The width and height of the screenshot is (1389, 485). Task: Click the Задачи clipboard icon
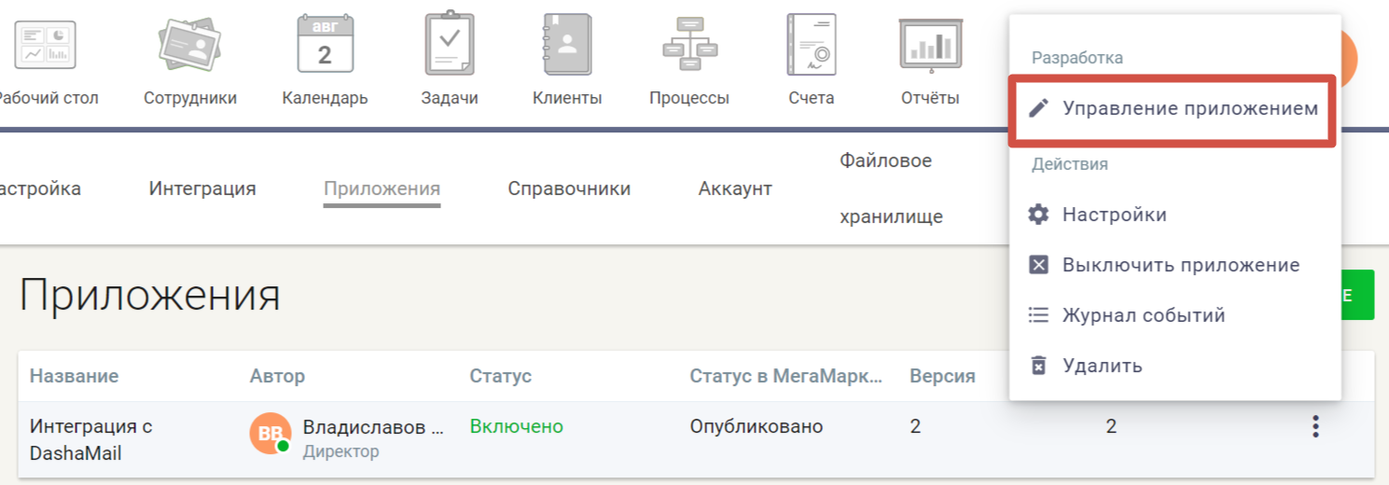point(449,45)
